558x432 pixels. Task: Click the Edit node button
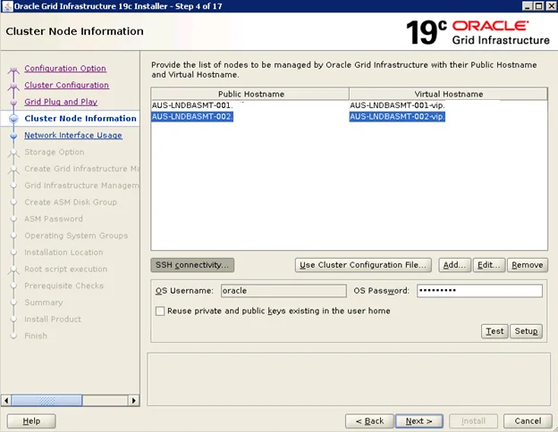click(x=488, y=265)
